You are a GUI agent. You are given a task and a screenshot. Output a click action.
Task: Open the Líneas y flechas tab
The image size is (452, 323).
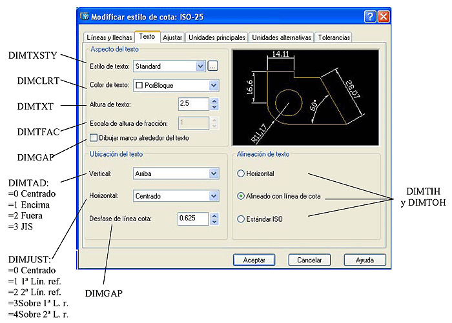pos(109,37)
